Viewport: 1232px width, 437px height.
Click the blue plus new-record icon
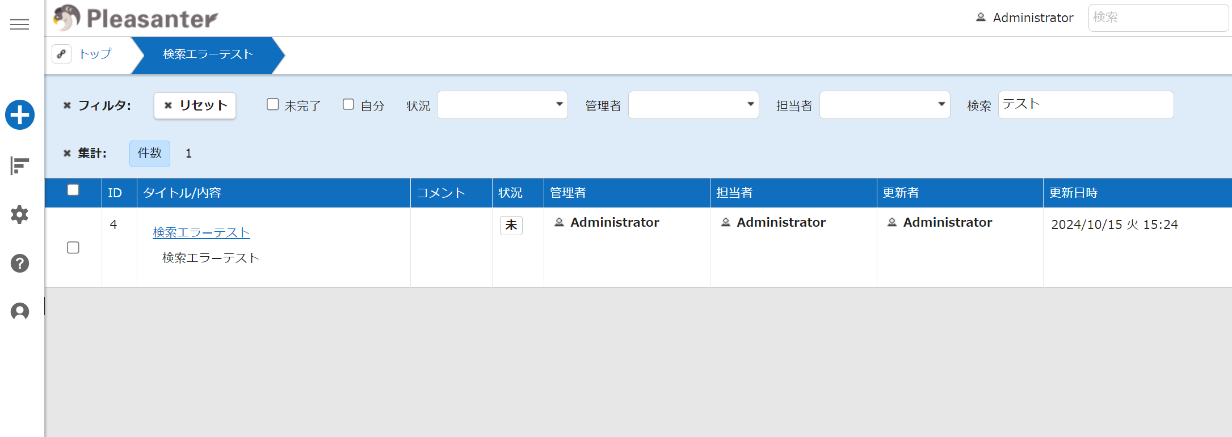(x=20, y=115)
